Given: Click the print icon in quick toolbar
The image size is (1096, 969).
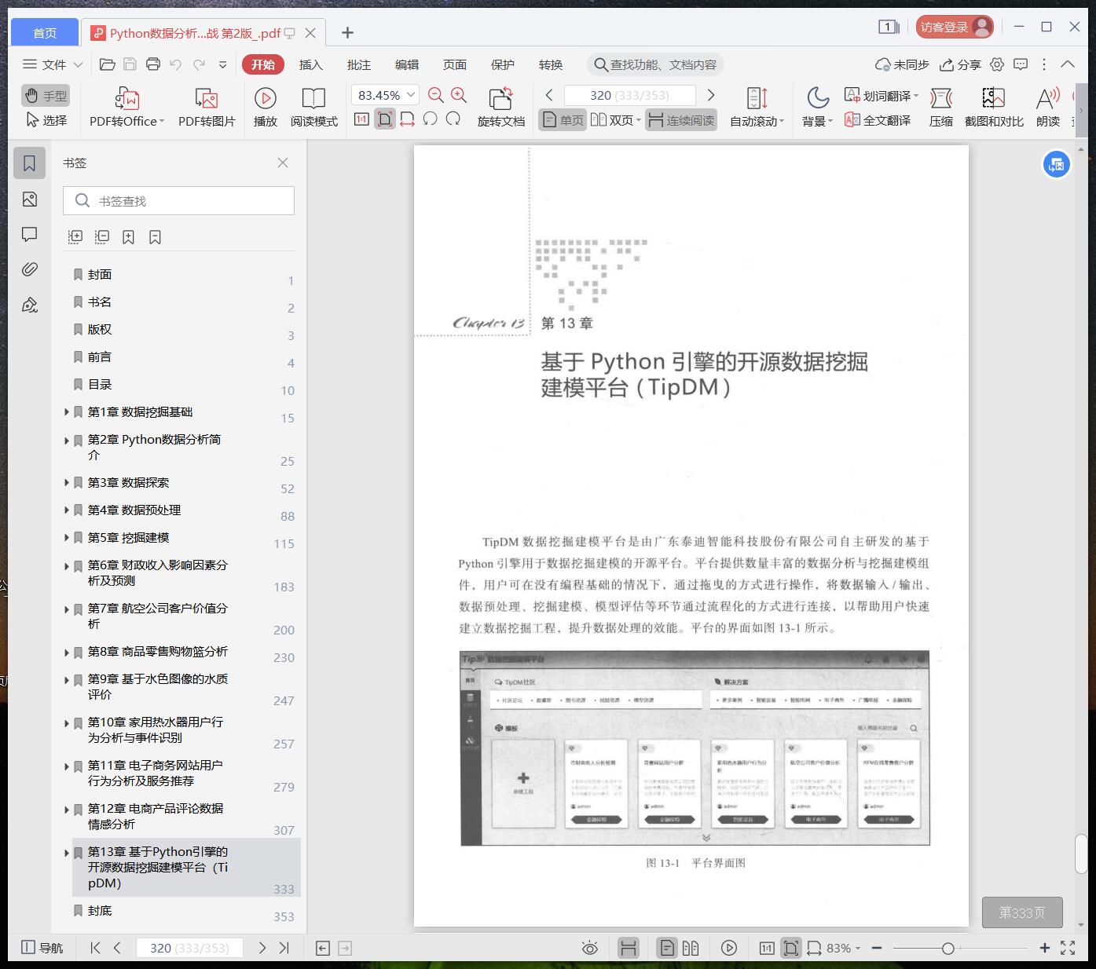Looking at the screenshot, I should [153, 64].
